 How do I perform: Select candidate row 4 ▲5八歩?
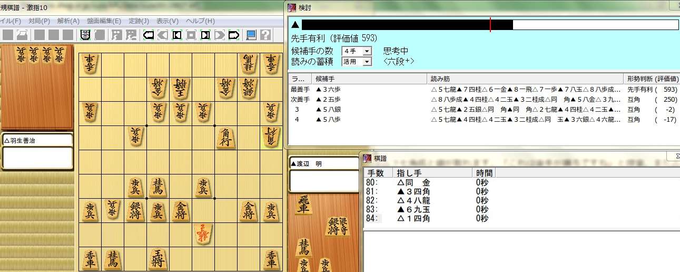484,120
